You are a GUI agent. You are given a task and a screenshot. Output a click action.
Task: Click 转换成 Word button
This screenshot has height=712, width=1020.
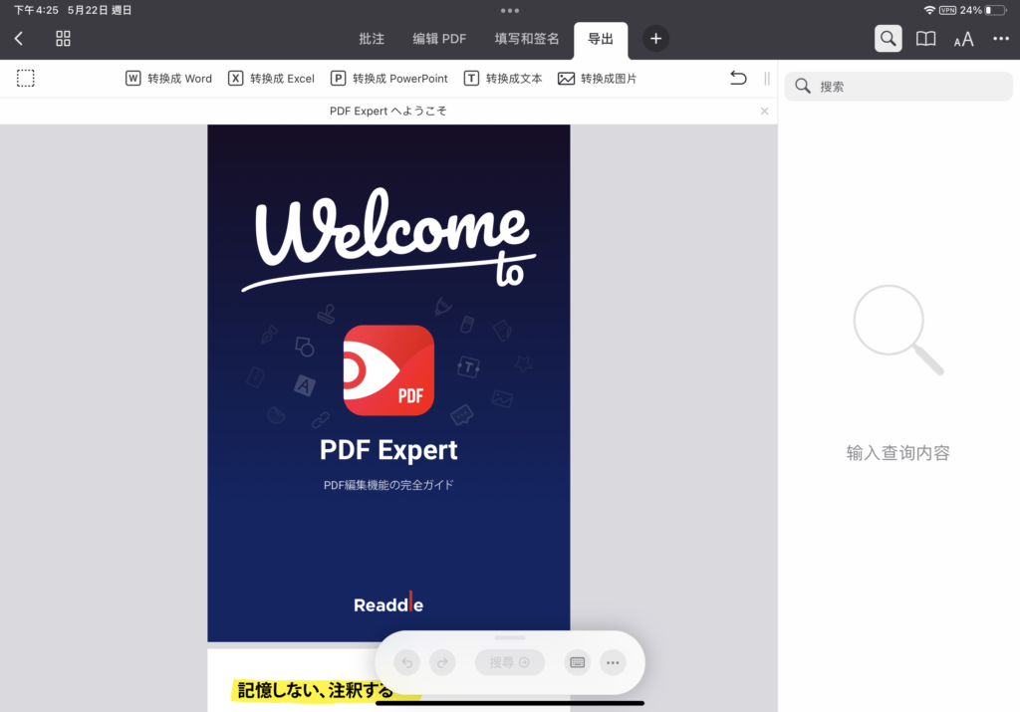click(x=168, y=79)
